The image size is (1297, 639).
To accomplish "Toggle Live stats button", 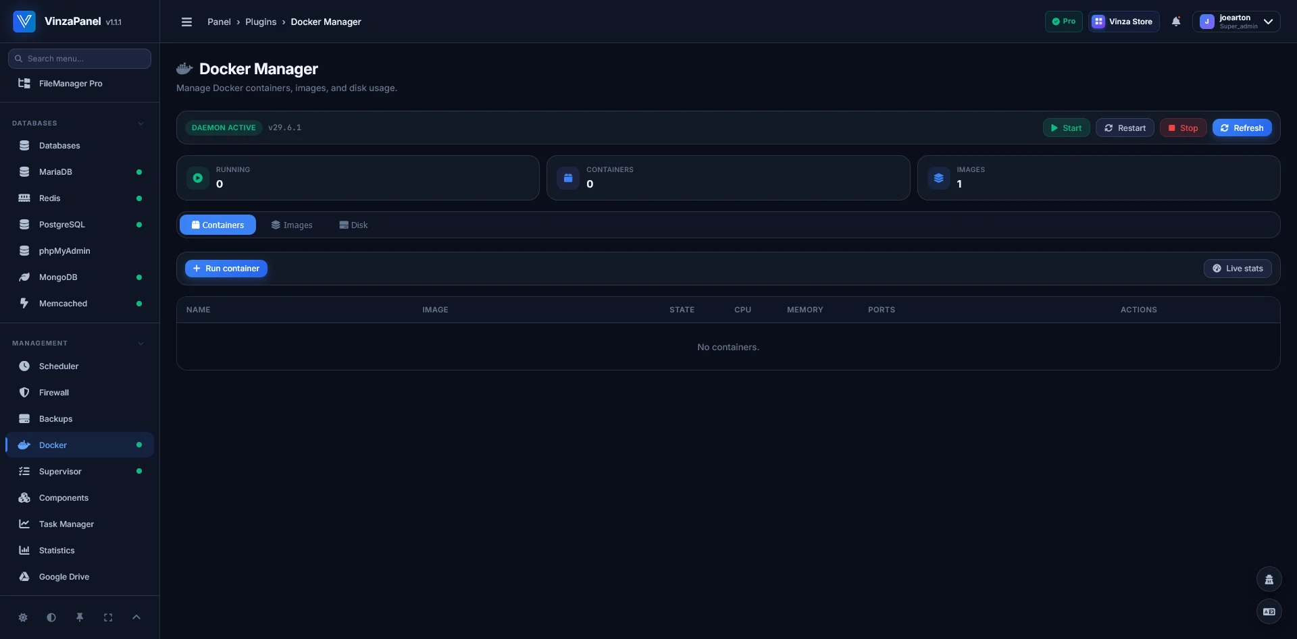I will click(1238, 269).
